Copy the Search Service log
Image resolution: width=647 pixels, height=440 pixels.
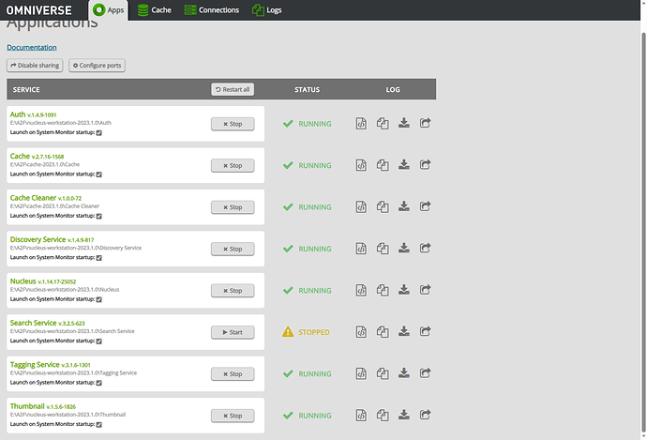[383, 332]
